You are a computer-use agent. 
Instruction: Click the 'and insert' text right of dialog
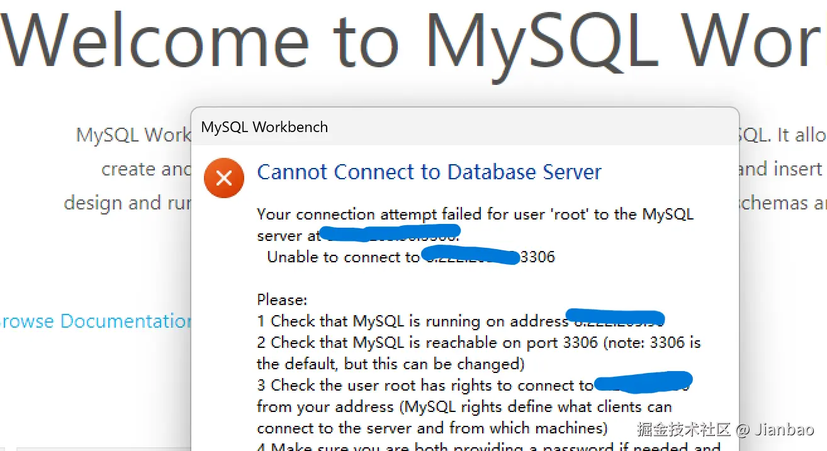pyautogui.click(x=780, y=169)
